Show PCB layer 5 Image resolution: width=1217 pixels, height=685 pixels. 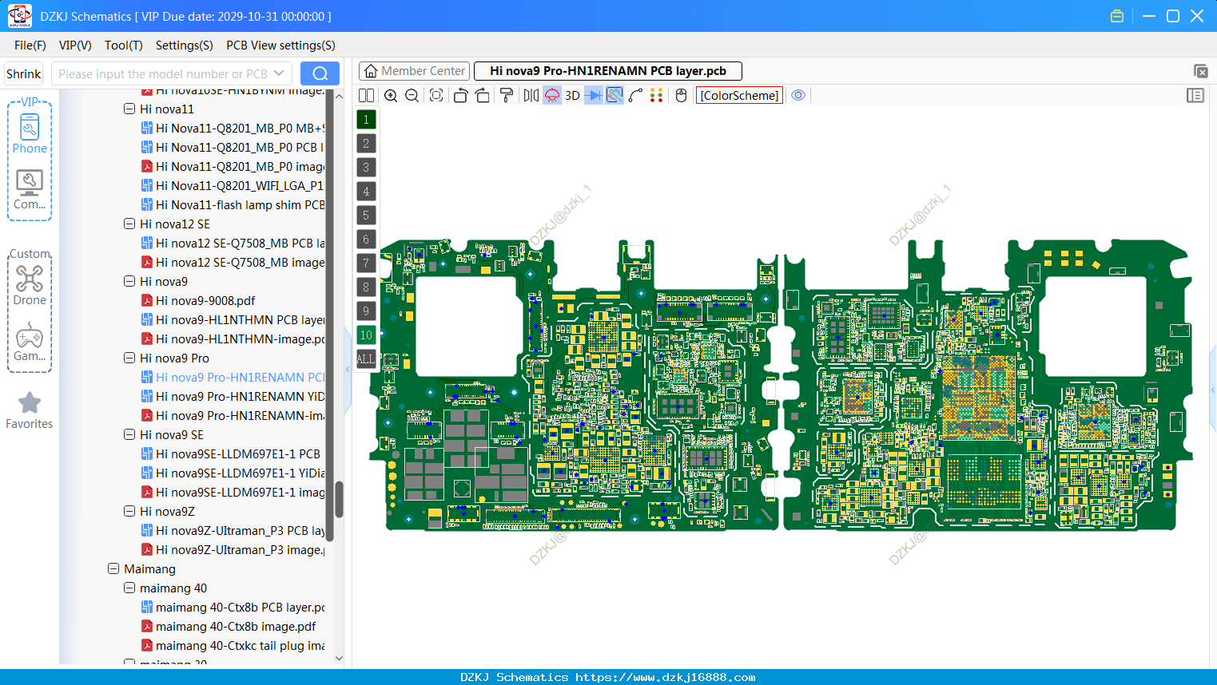coord(366,216)
